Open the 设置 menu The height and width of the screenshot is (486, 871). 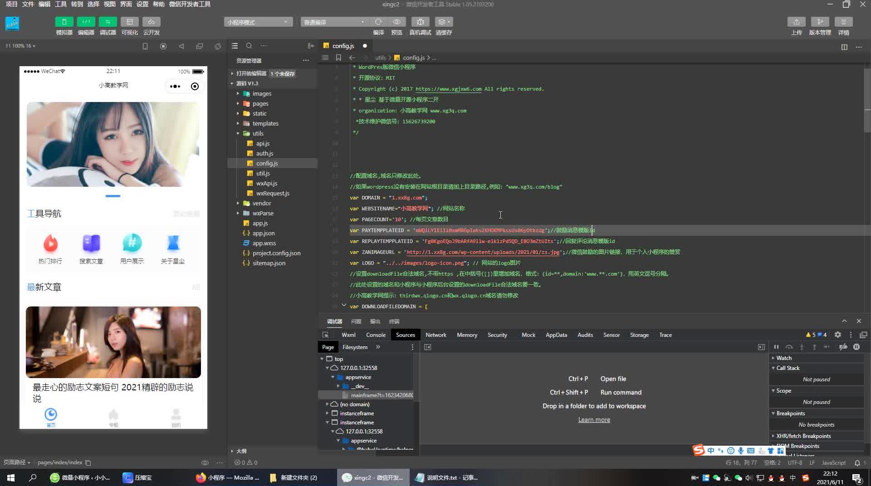pos(142,4)
